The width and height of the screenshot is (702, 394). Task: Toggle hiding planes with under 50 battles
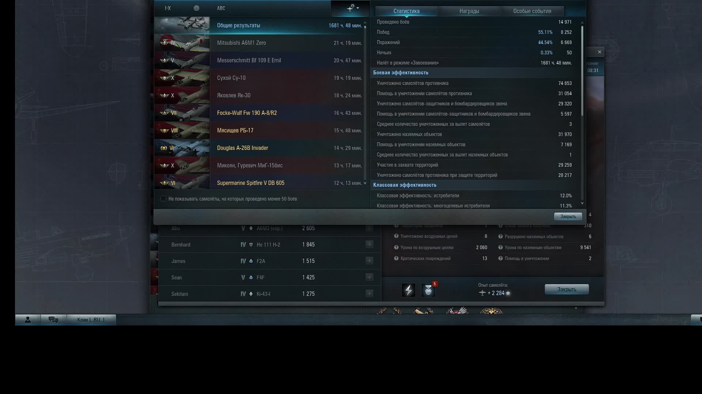(163, 199)
